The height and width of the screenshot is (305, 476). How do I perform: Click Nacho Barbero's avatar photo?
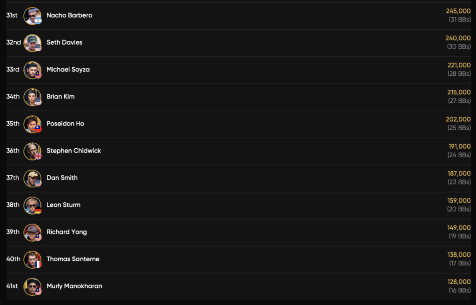(33, 16)
